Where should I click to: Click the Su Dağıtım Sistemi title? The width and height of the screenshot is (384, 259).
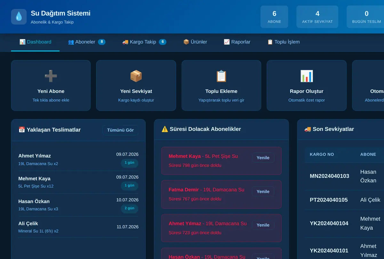(60, 13)
